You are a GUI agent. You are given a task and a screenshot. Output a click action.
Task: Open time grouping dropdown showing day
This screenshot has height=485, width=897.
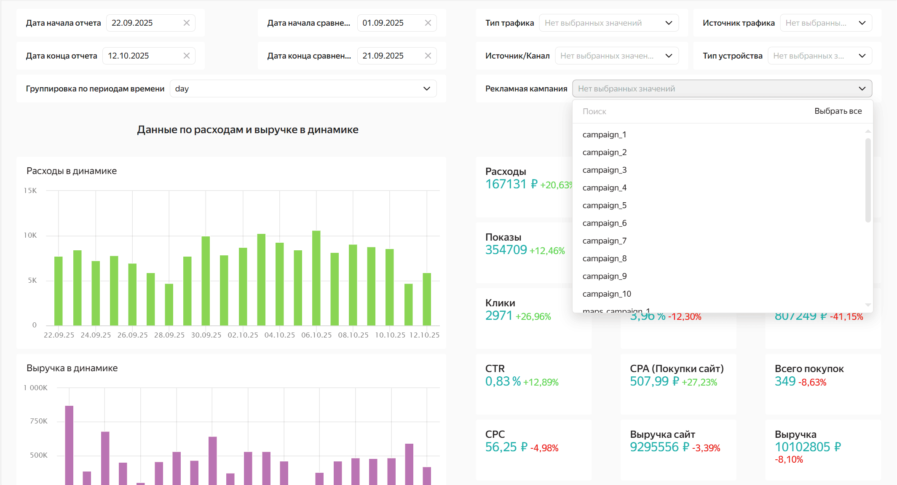coord(303,88)
